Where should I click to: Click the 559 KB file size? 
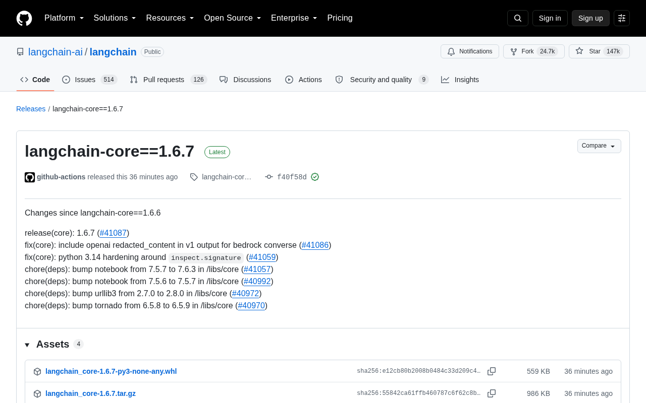click(539, 371)
